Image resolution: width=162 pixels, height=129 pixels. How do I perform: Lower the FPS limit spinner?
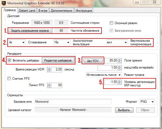coord(49,86)
